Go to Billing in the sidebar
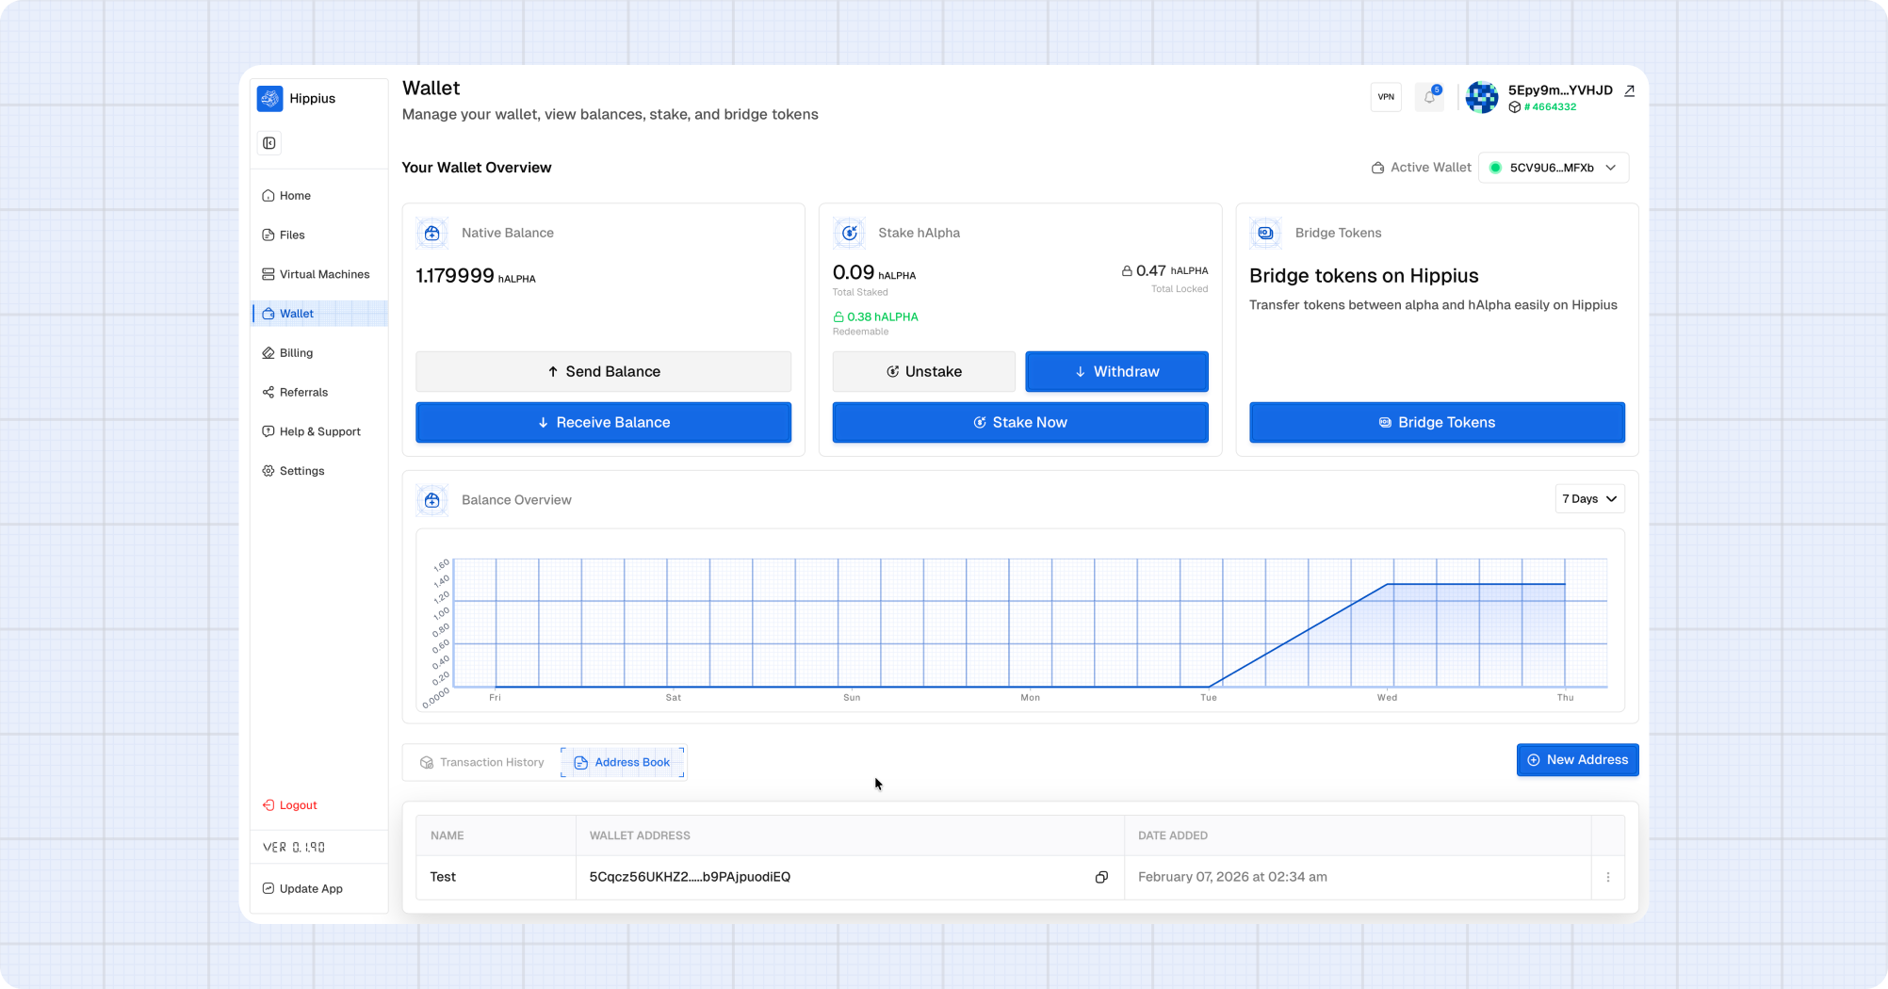The width and height of the screenshot is (1888, 989). (x=296, y=353)
